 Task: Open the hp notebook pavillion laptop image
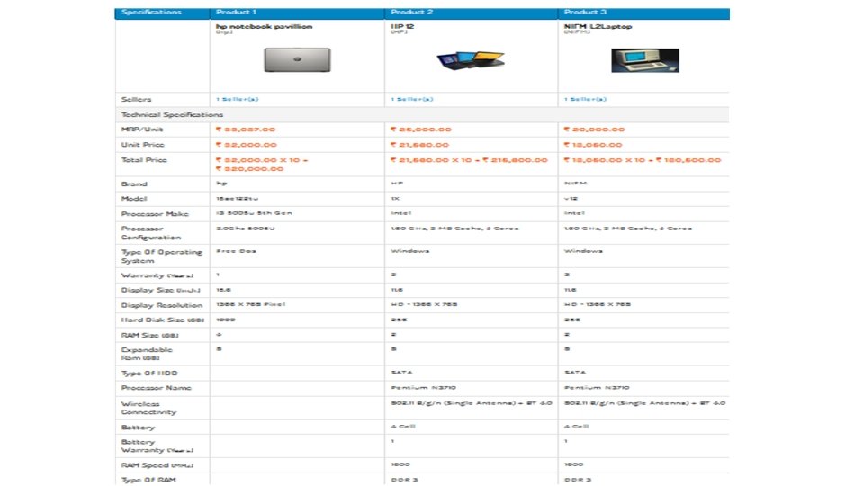[x=298, y=60]
